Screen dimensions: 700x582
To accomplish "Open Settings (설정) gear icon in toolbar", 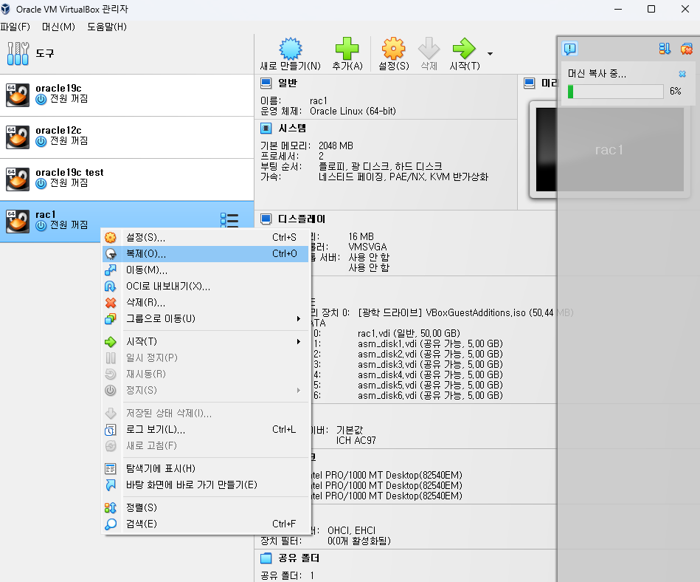I will tap(393, 49).
